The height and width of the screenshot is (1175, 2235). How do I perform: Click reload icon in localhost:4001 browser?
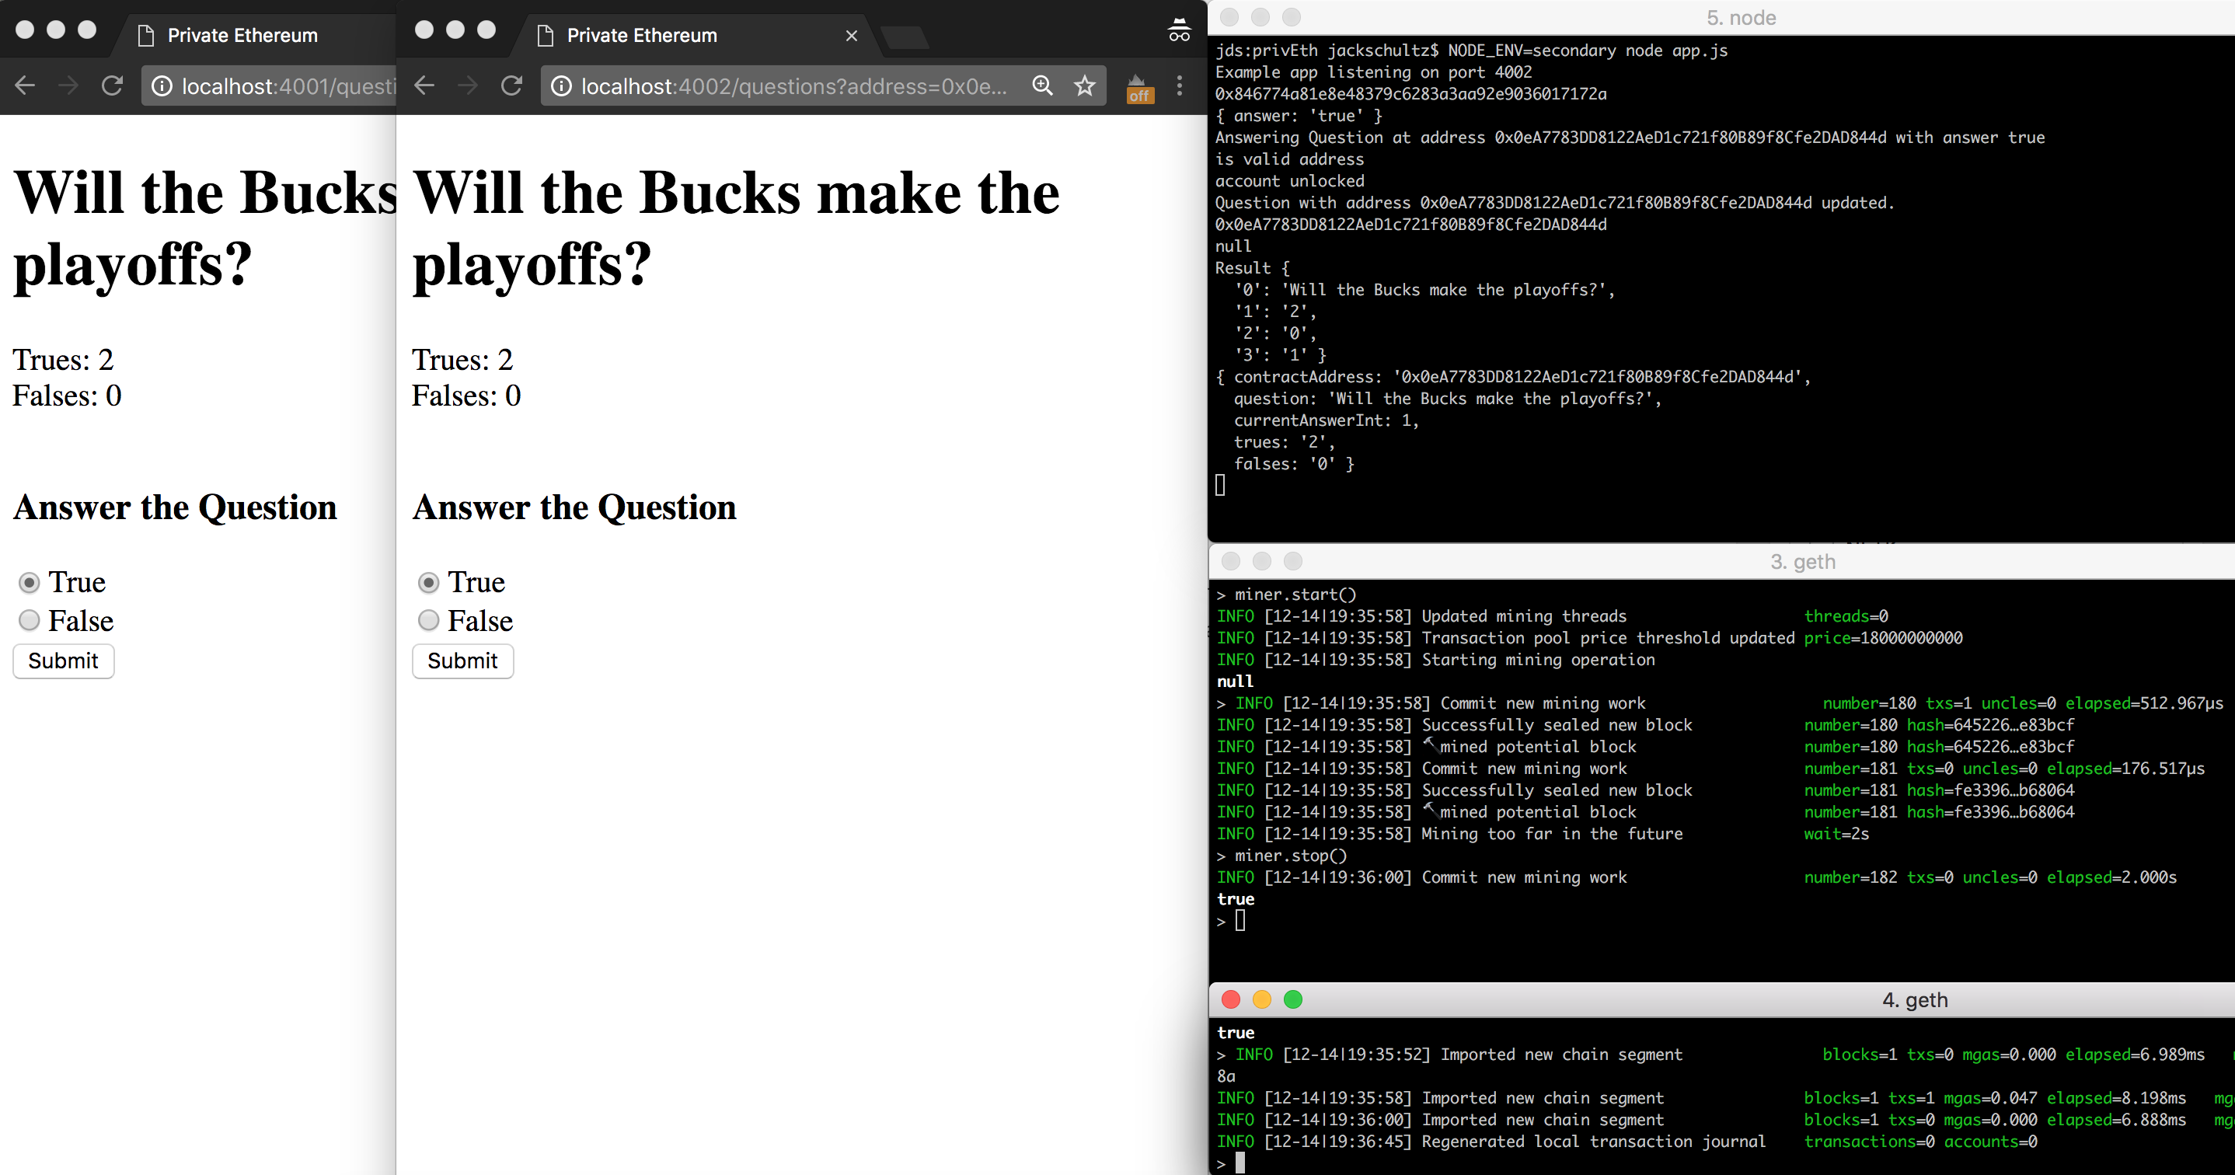tap(112, 86)
